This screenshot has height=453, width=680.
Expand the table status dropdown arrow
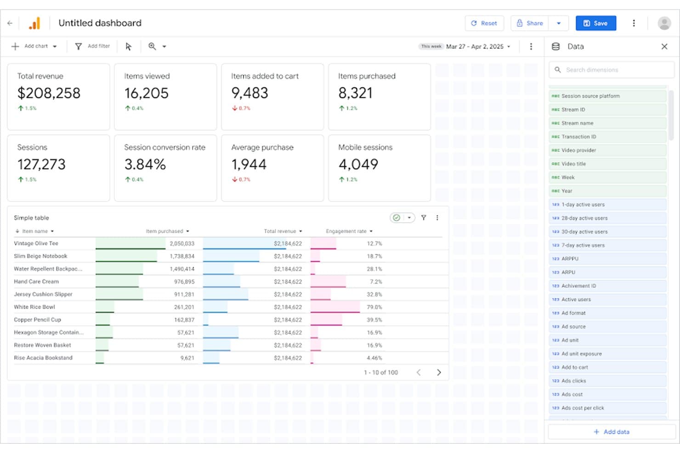409,218
